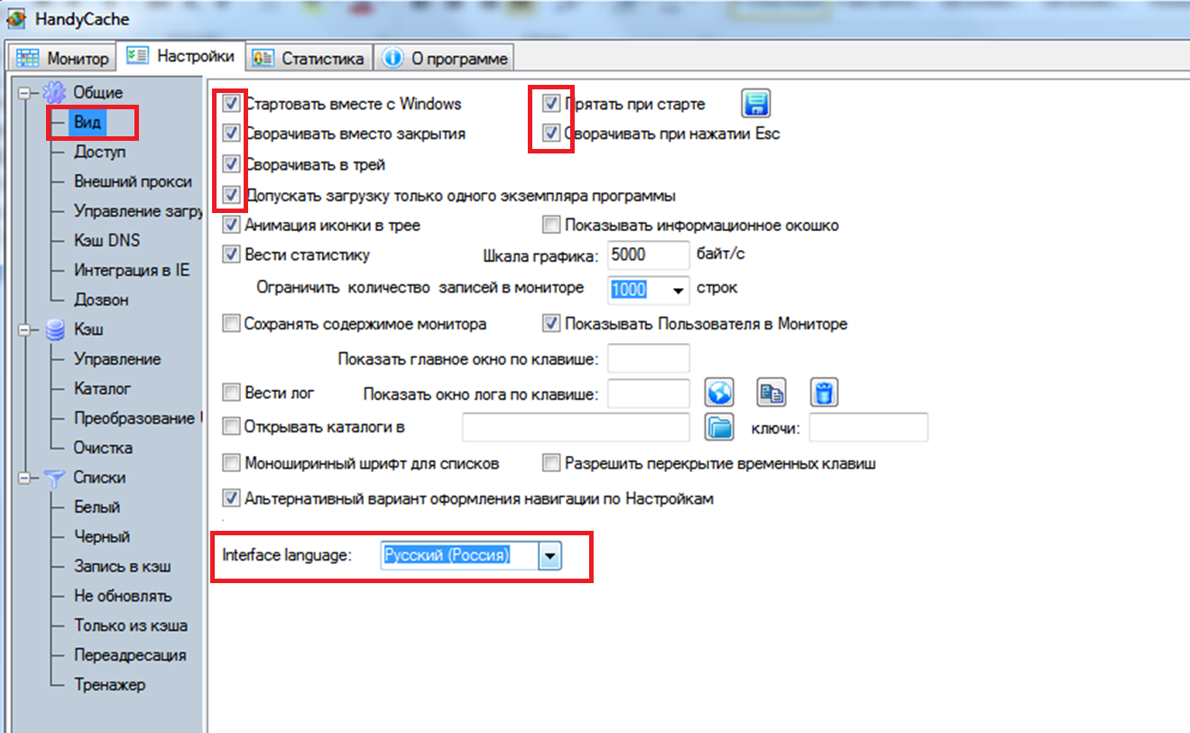
Task: Click the trash bin icon in log row
Action: 825,393
